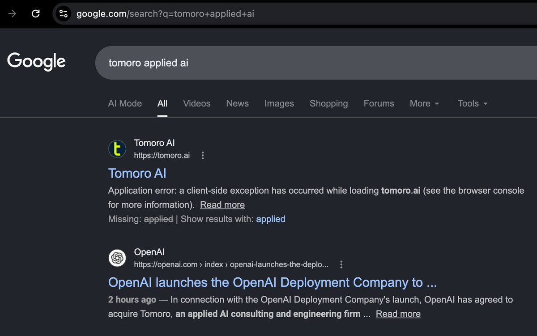
Task: Click the browser forward arrow
Action: click(x=12, y=14)
